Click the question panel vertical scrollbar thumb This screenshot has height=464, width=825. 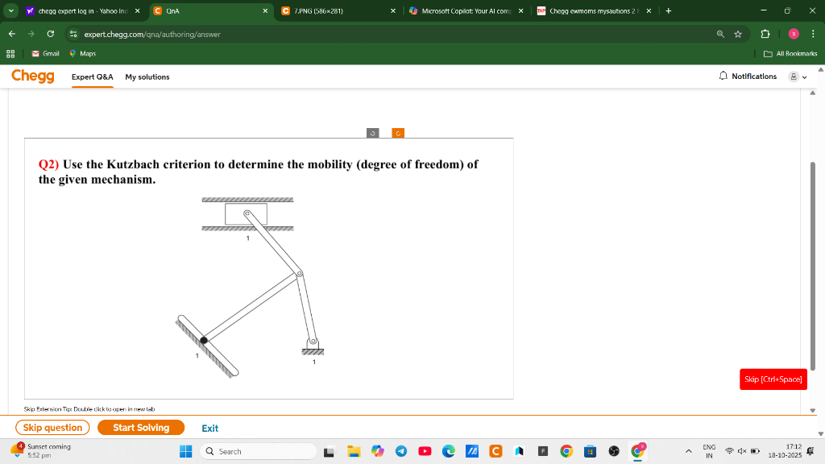coord(813,266)
